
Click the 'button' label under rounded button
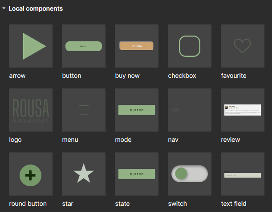(x=72, y=76)
